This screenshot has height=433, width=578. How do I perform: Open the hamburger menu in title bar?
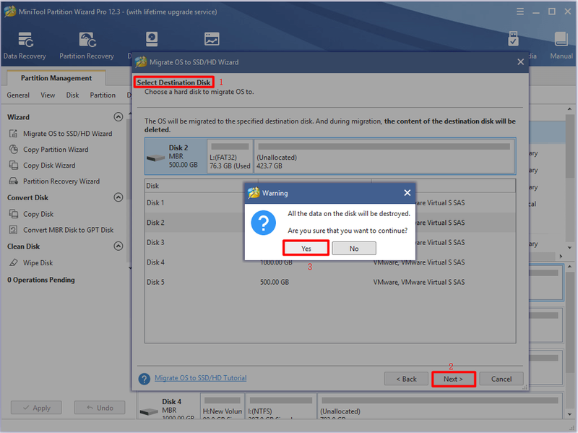tap(519, 12)
